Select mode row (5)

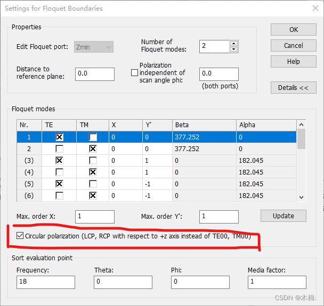[157, 184]
